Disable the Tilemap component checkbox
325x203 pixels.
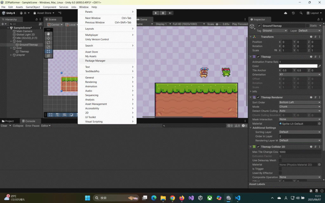click(258, 56)
